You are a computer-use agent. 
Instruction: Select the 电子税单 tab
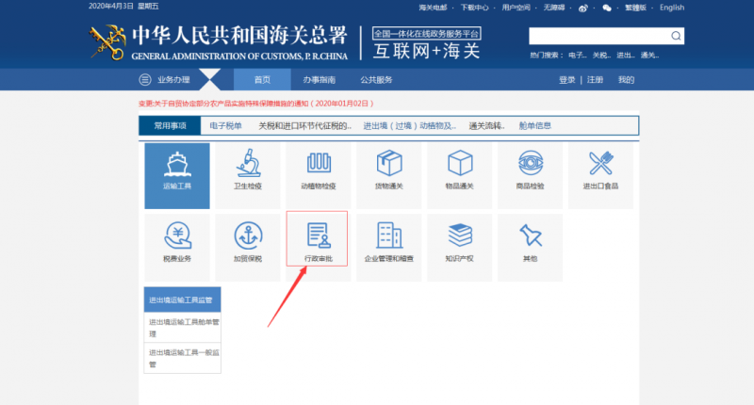coord(225,125)
